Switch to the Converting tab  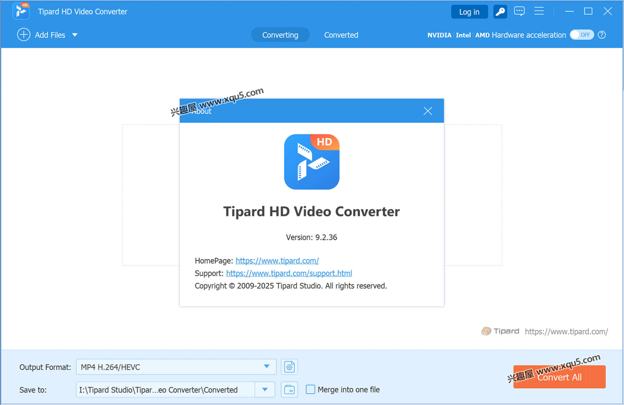click(280, 35)
